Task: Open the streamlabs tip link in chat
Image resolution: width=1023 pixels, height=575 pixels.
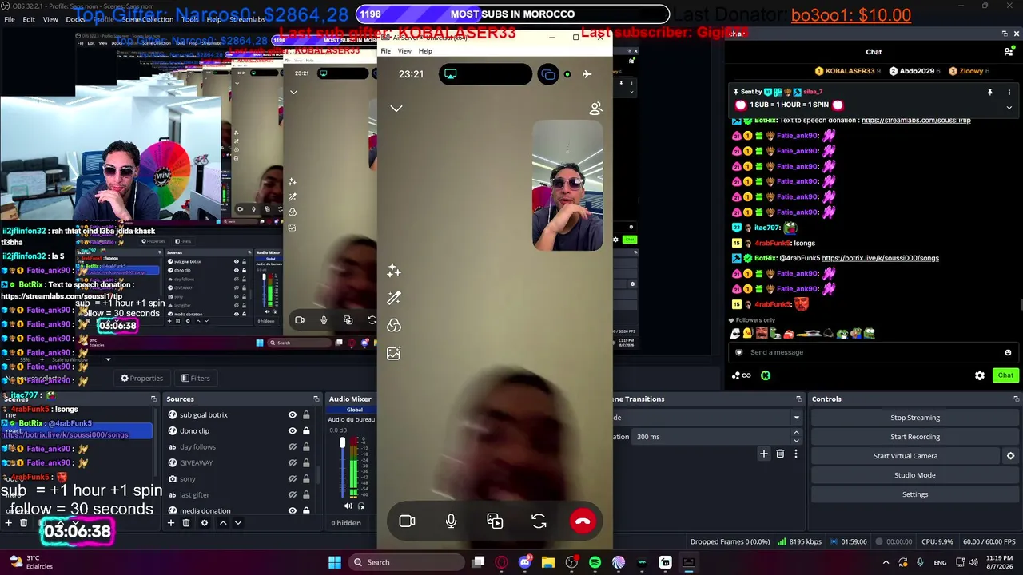Action: pyautogui.click(x=916, y=121)
